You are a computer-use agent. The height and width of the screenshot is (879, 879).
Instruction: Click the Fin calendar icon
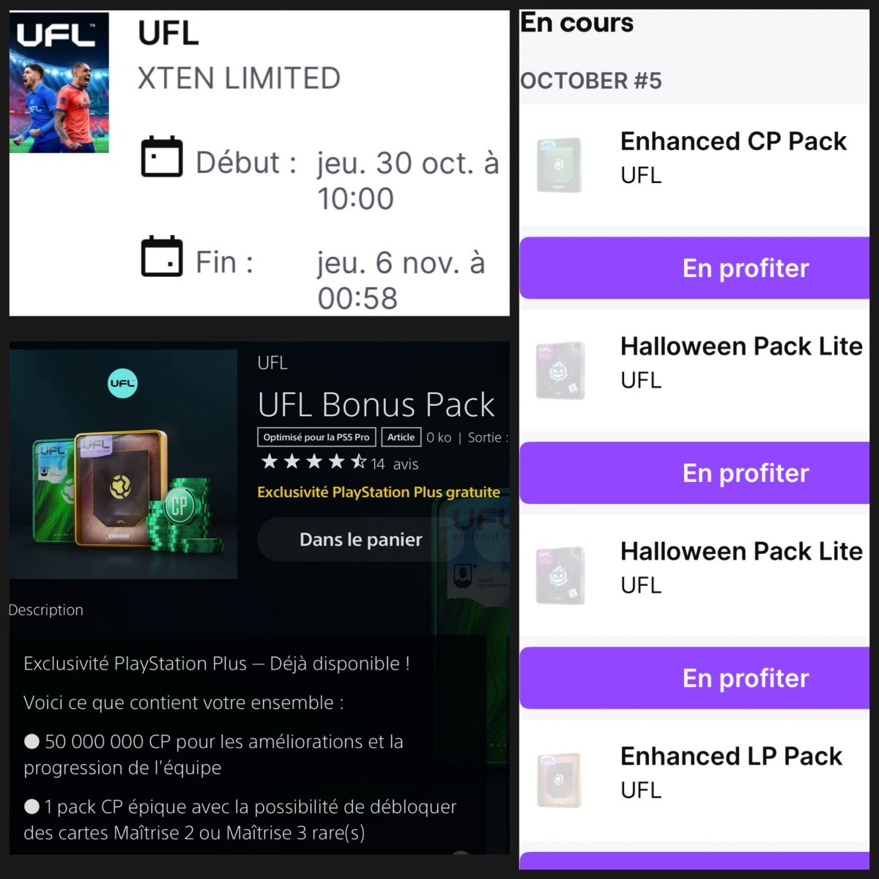[161, 256]
